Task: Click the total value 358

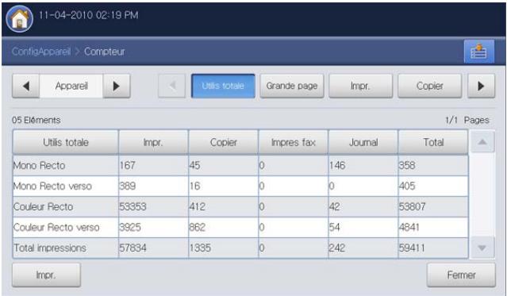Action: (x=407, y=166)
